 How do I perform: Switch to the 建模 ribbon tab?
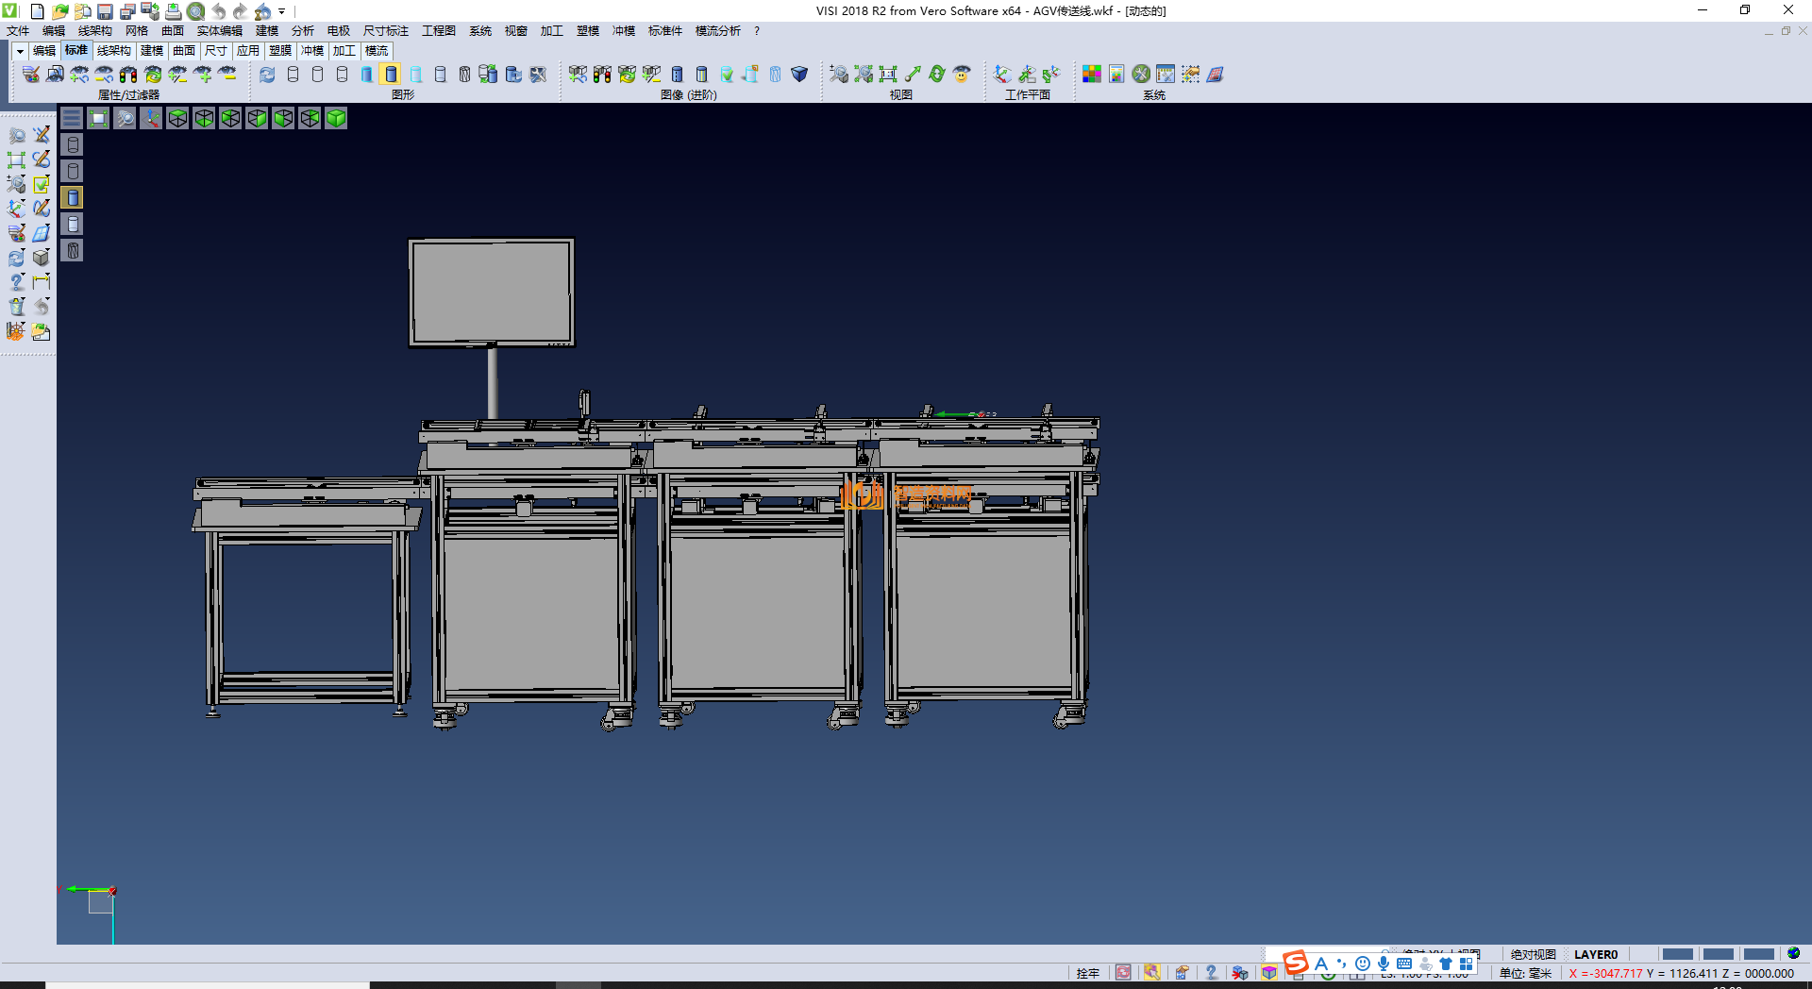click(152, 51)
